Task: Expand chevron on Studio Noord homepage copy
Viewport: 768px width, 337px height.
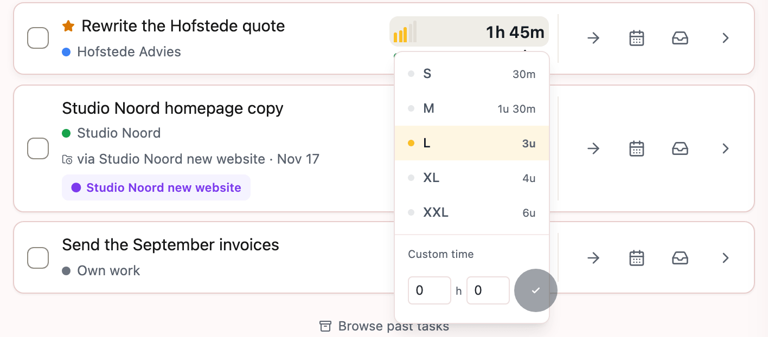Action: [726, 148]
